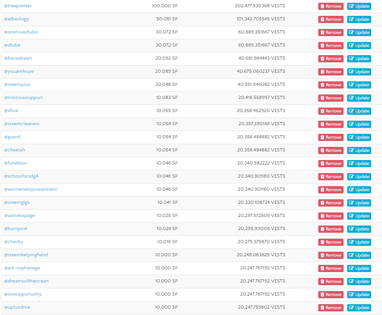Open the @onelovedtube account link
This screenshot has width=382, height=315.
[x=21, y=32]
